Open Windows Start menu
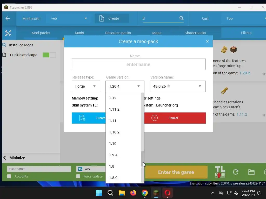This screenshot has width=266, height=199. (x=99, y=193)
